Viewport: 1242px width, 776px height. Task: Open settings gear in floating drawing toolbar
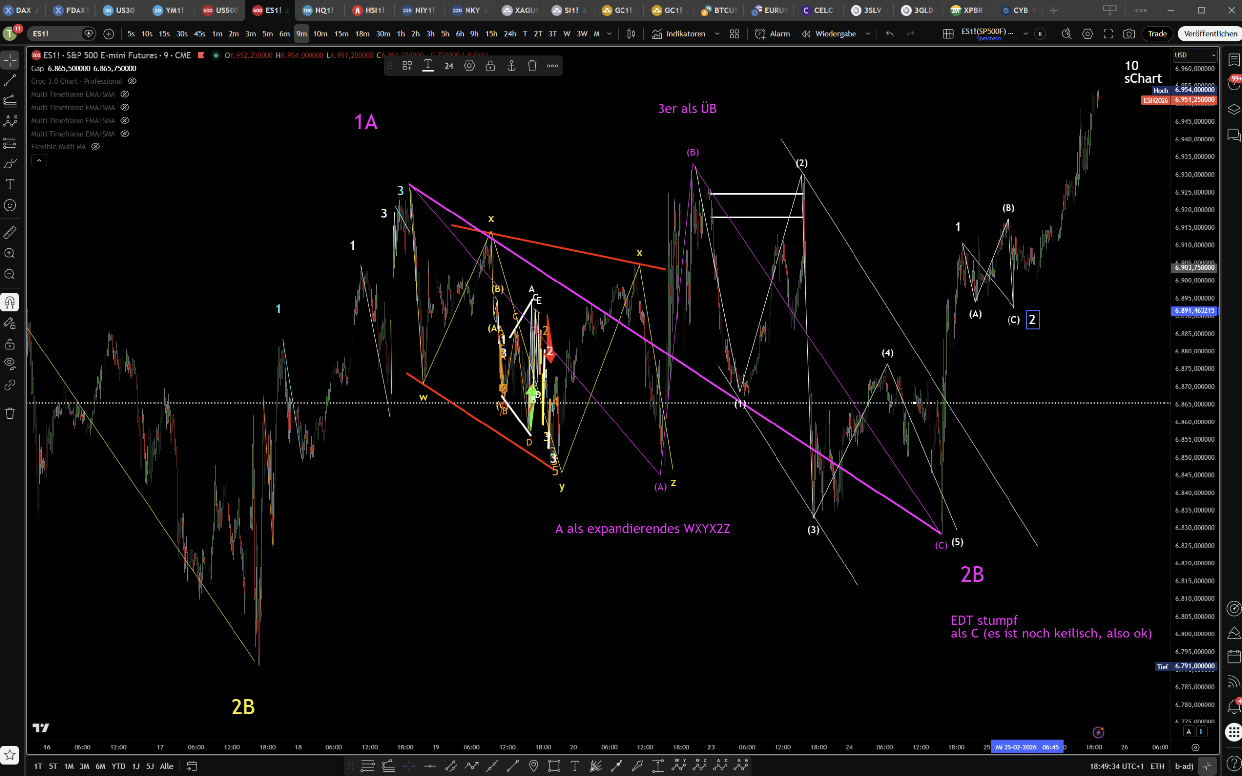coord(469,66)
